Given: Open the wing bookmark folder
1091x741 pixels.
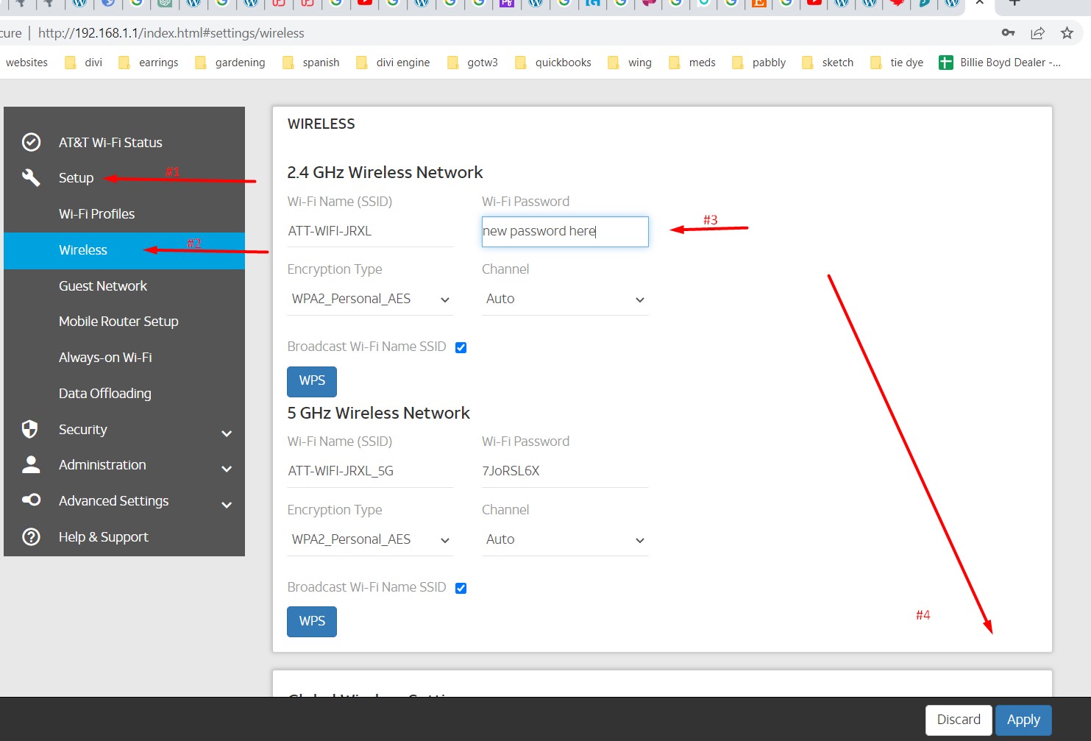Looking at the screenshot, I should (x=629, y=63).
